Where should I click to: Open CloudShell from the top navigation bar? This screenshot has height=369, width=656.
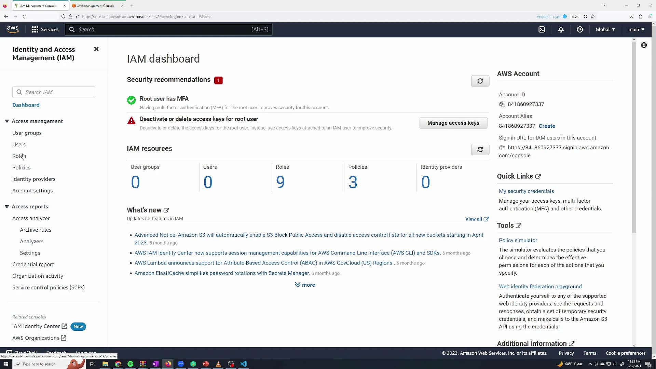[542, 29]
